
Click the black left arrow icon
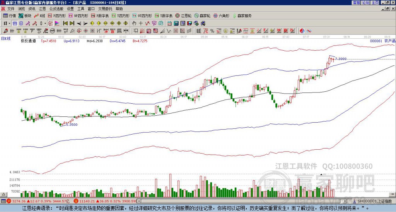79,24
